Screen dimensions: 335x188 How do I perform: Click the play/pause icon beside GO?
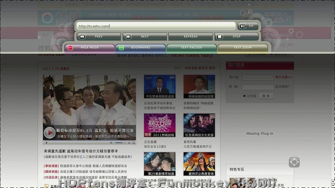[242, 26]
